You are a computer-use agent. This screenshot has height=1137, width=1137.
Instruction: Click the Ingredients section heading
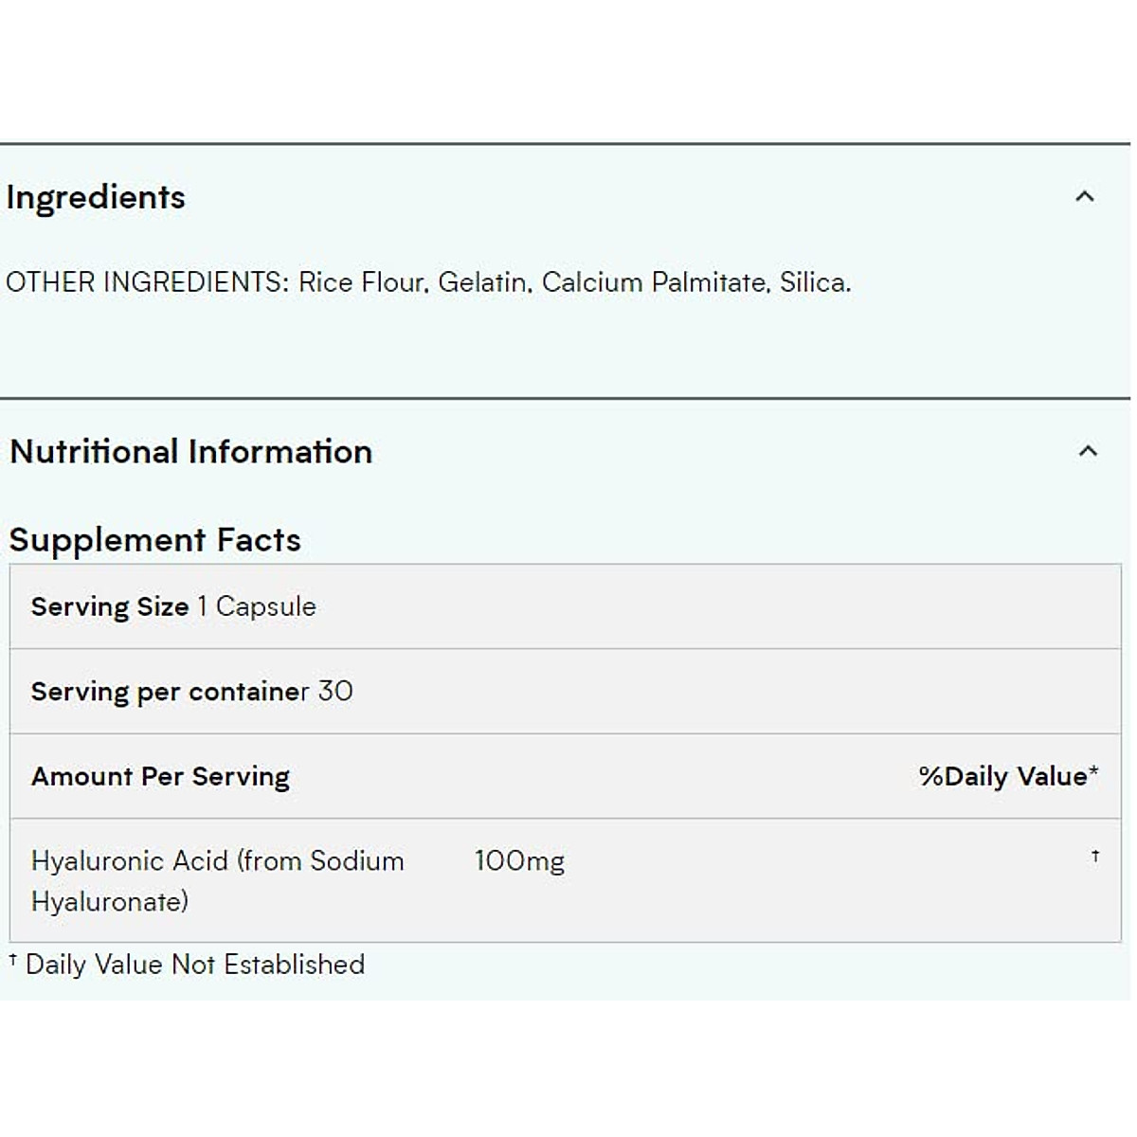[x=96, y=198]
